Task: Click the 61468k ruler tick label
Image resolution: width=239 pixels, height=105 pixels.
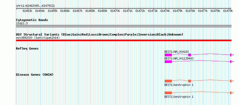Action: [90, 11]
